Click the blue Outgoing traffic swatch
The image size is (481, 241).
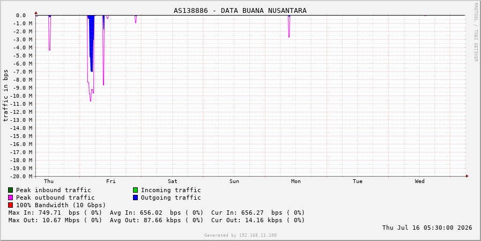click(135, 198)
